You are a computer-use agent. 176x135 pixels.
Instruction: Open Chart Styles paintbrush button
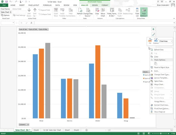click(x=153, y=34)
